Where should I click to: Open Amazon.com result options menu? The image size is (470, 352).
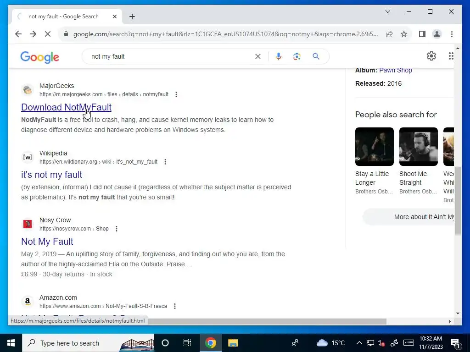(x=175, y=306)
